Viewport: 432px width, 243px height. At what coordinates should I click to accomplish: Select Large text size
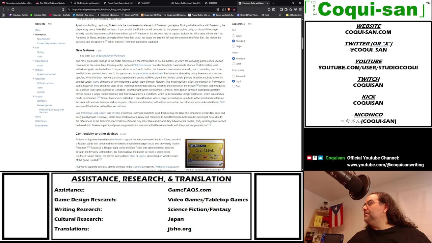pos(233,46)
